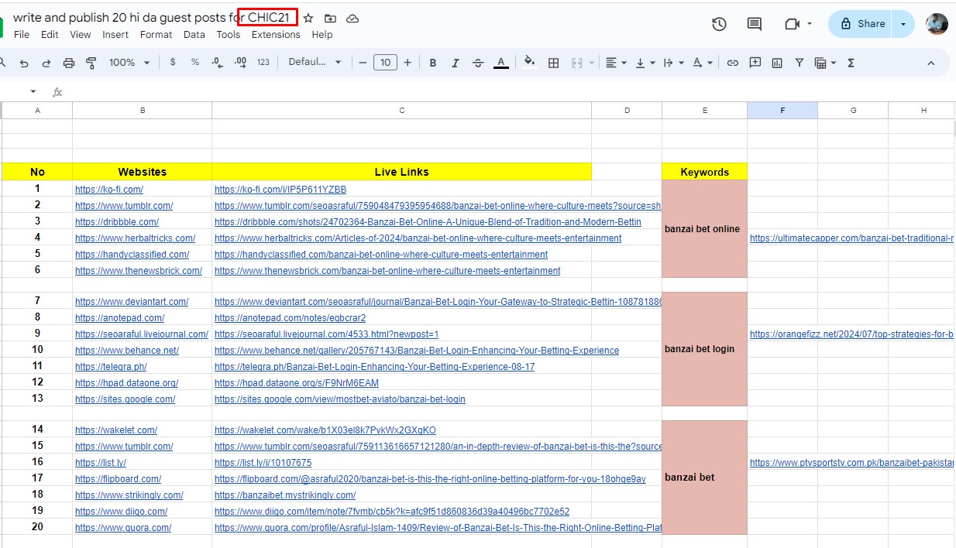Toggle italic formatting

tap(456, 63)
